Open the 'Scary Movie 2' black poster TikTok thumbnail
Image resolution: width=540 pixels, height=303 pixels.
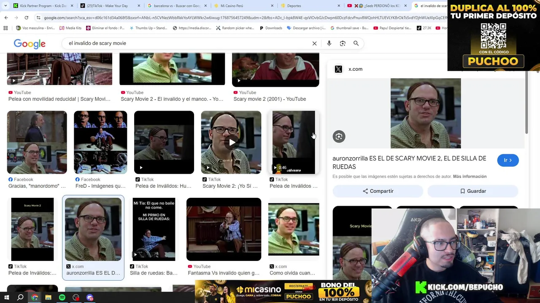(32, 229)
